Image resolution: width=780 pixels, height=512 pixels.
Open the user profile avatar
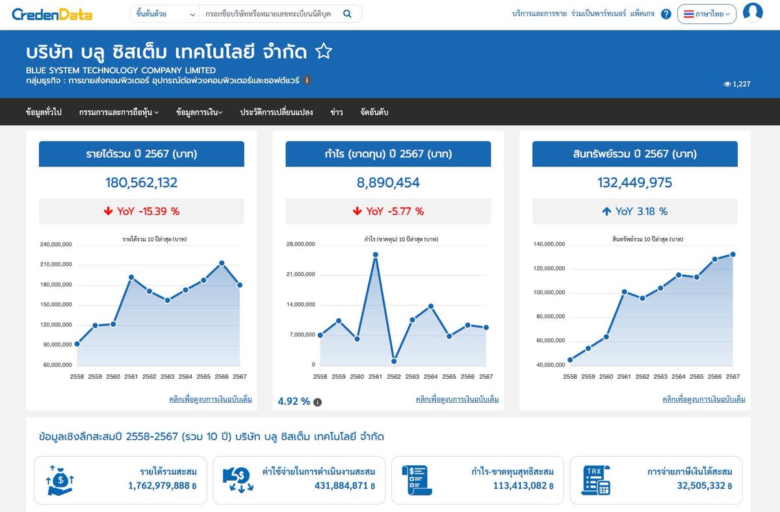pyautogui.click(x=753, y=13)
